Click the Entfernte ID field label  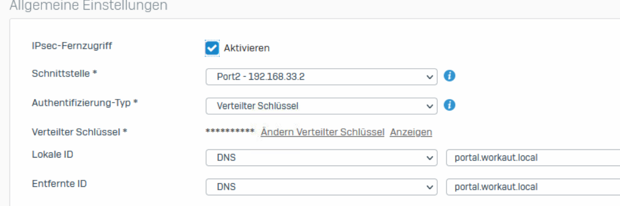[x=59, y=184]
